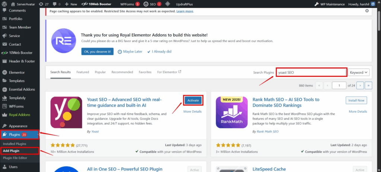Click OK, you deserve it! button
The height and width of the screenshot is (172, 381).
pyautogui.click(x=97, y=52)
